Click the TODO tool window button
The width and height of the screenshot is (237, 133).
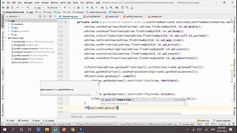pos(10,121)
